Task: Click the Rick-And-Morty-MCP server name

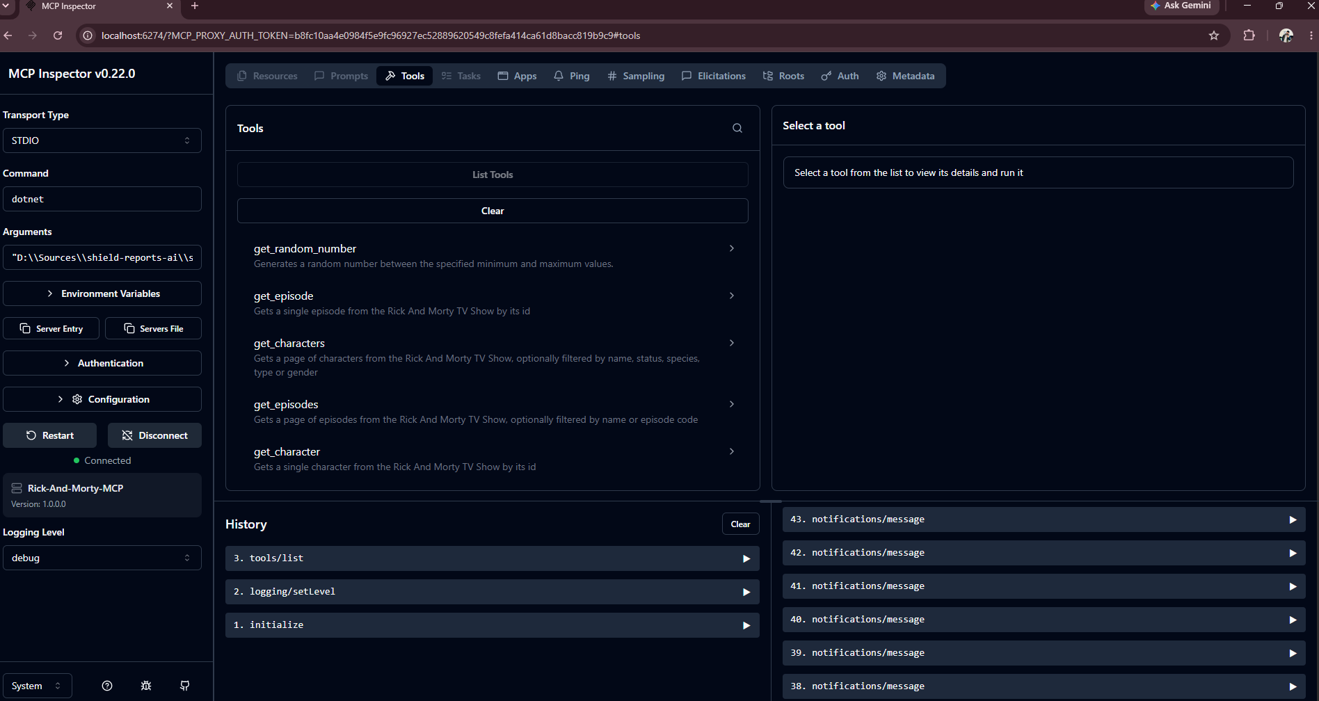Action: 76,488
